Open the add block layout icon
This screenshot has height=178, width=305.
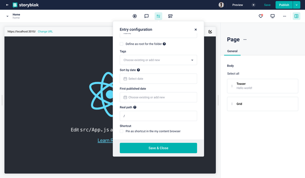pyautogui.click(x=170, y=16)
